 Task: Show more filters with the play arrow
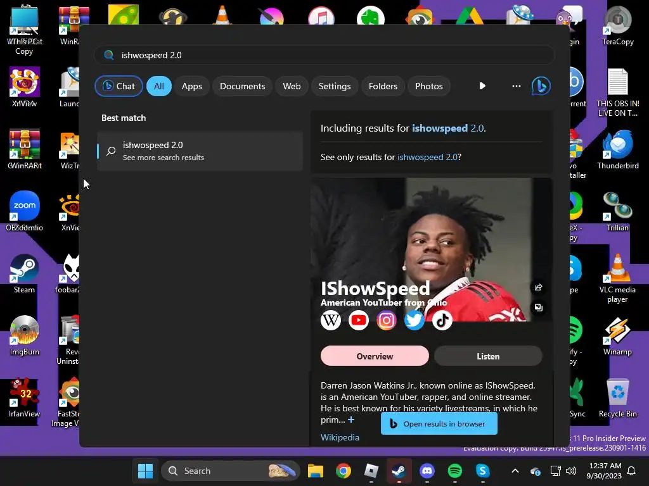[482, 86]
